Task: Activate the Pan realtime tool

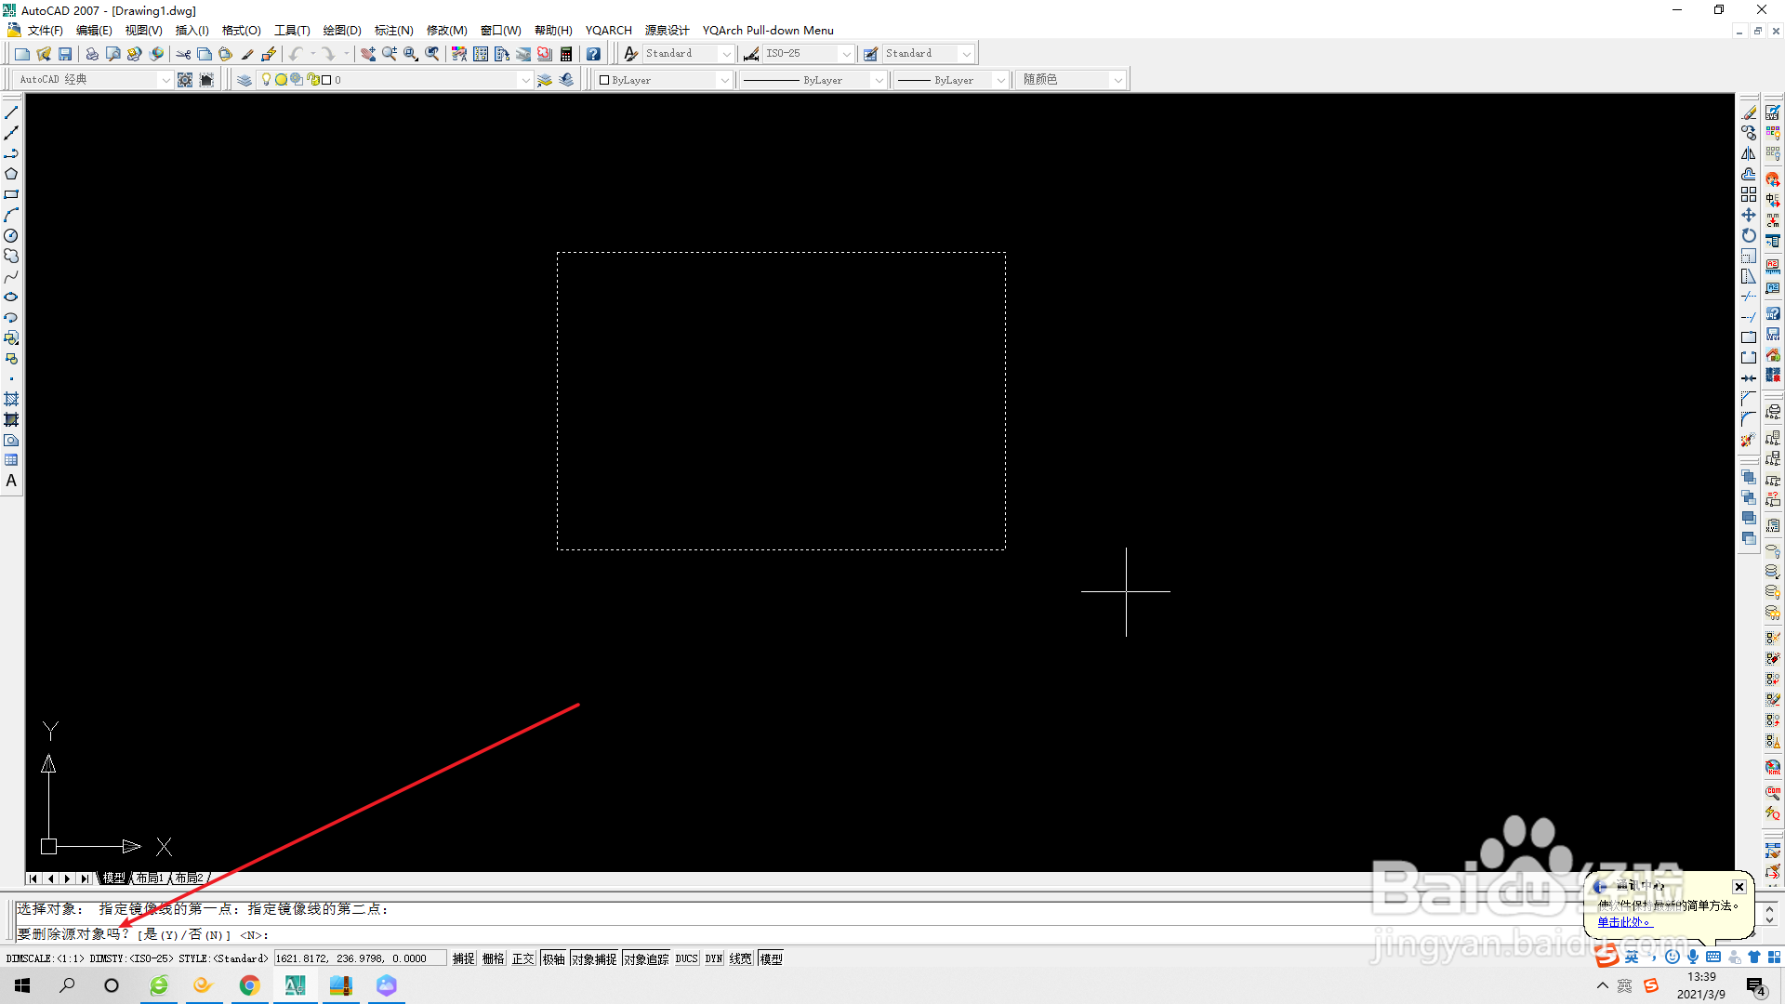Action: [368, 54]
